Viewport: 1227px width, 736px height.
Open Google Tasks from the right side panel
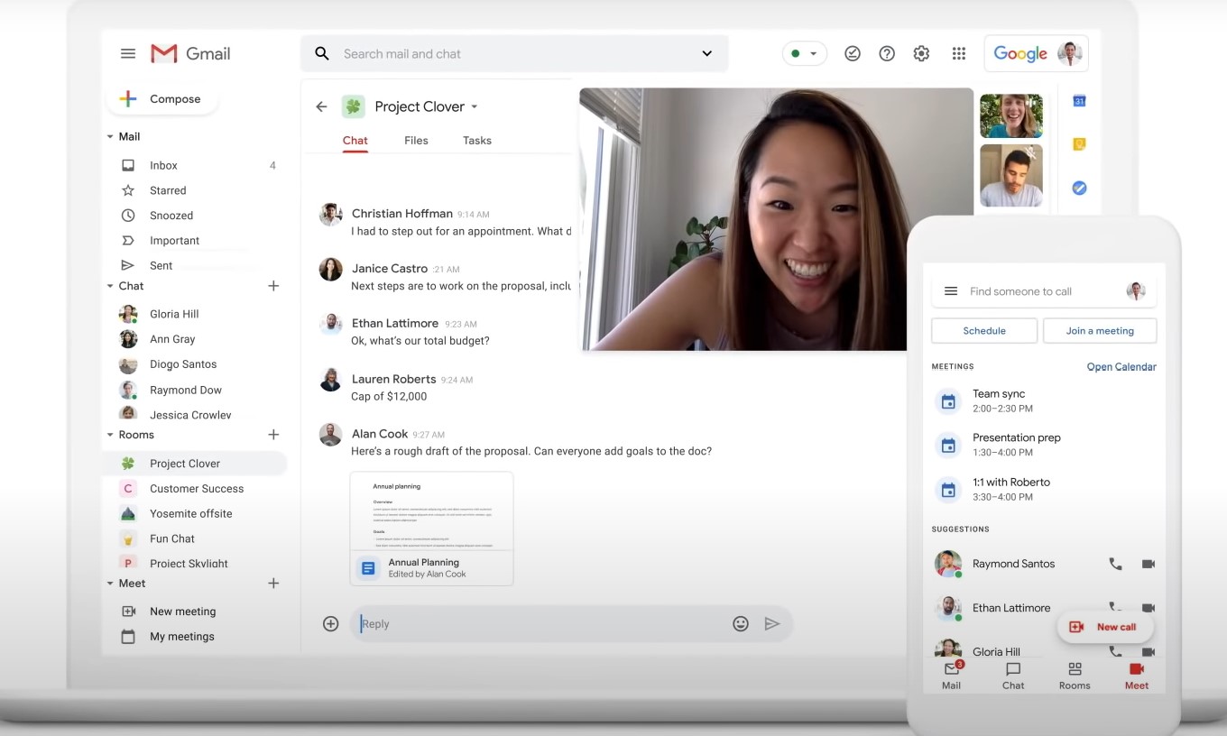click(x=1079, y=188)
